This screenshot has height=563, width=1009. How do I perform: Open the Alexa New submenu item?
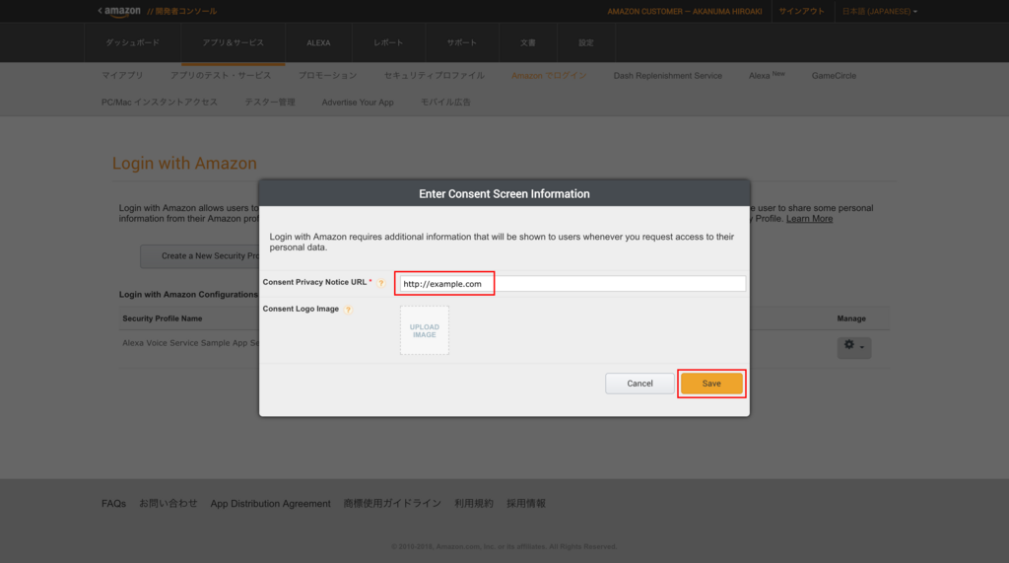767,75
